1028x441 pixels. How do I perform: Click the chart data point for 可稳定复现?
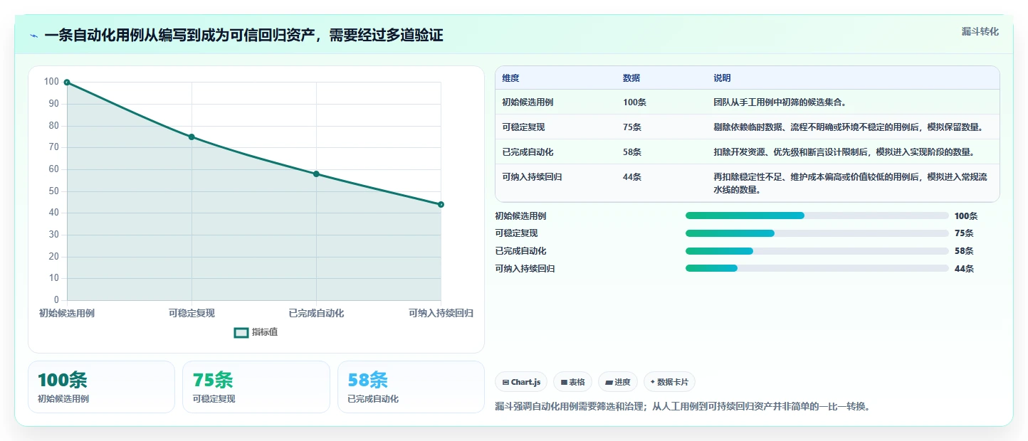click(x=192, y=137)
